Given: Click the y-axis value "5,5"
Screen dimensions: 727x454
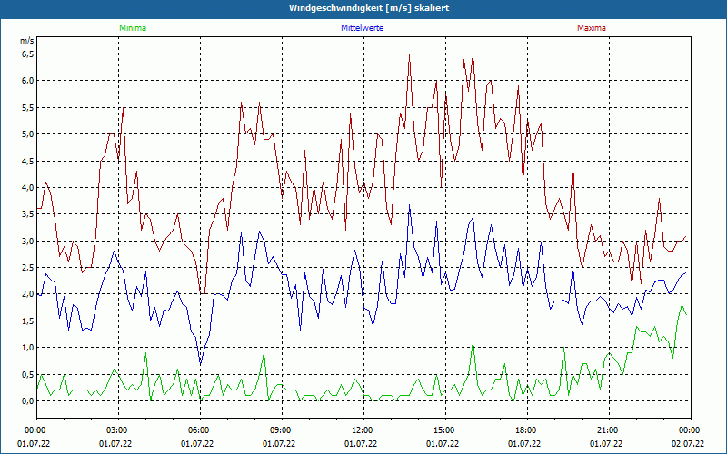Looking at the screenshot, I should (x=28, y=107).
